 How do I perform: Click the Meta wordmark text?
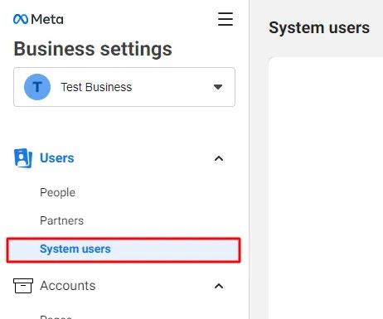[47, 19]
